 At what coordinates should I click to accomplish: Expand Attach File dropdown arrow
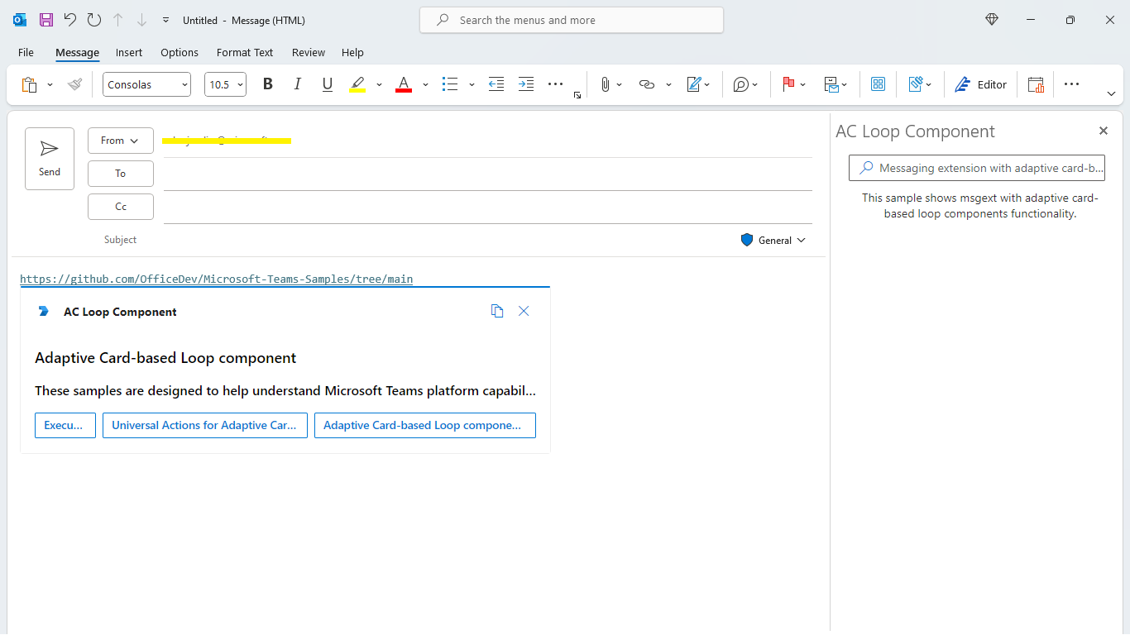tap(620, 84)
